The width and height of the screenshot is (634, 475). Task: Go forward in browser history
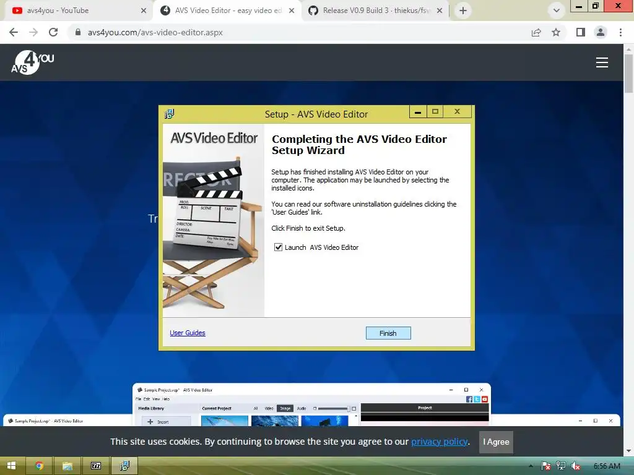[x=33, y=32]
